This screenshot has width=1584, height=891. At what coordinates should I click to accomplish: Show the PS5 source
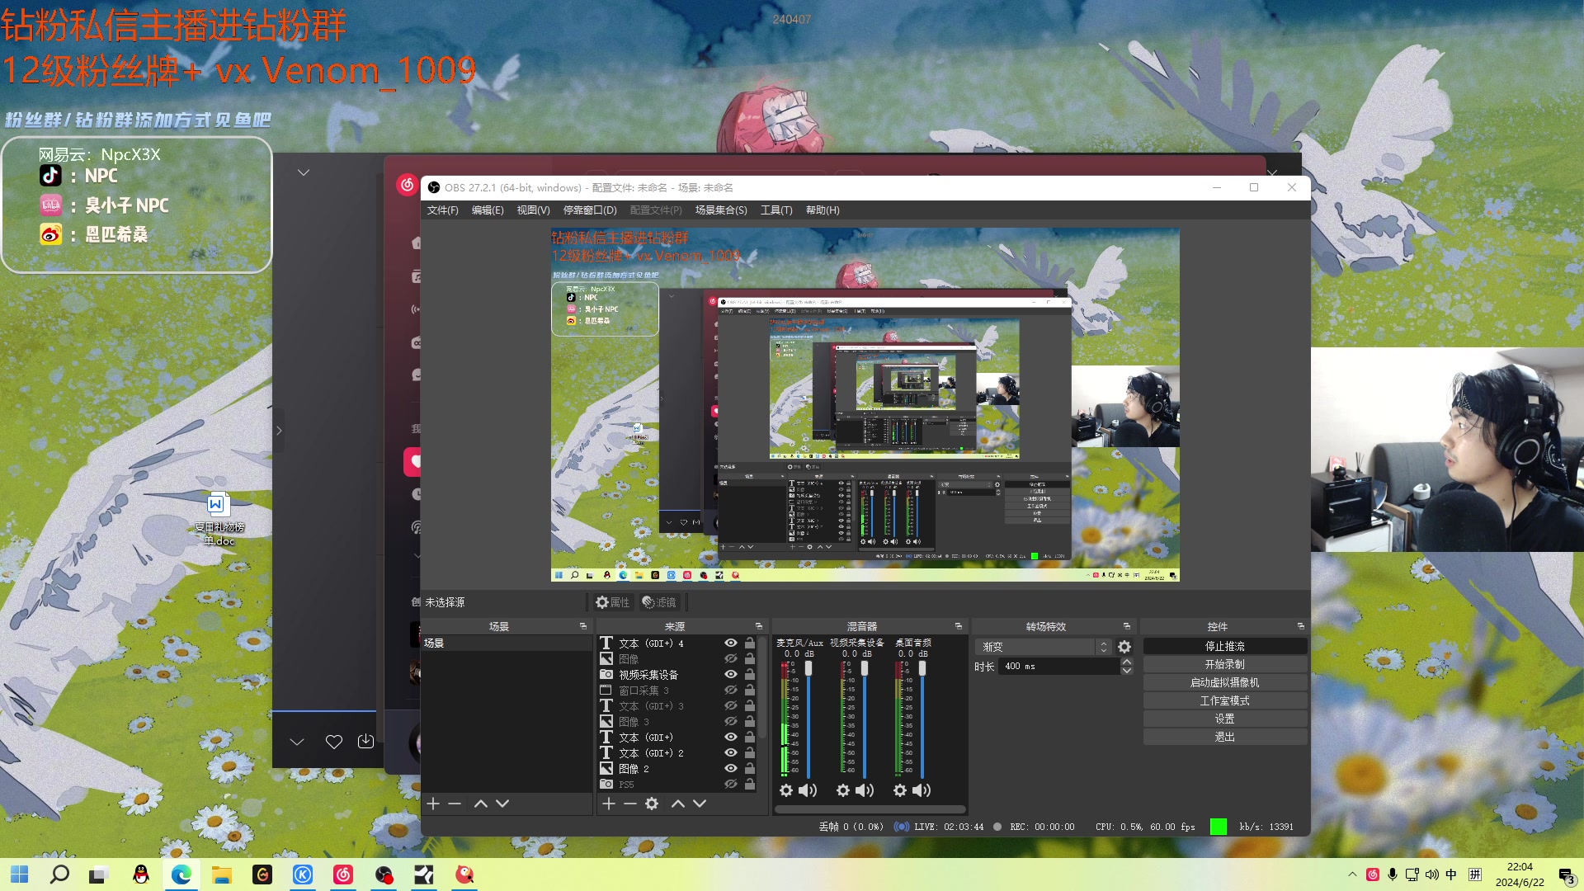click(731, 784)
